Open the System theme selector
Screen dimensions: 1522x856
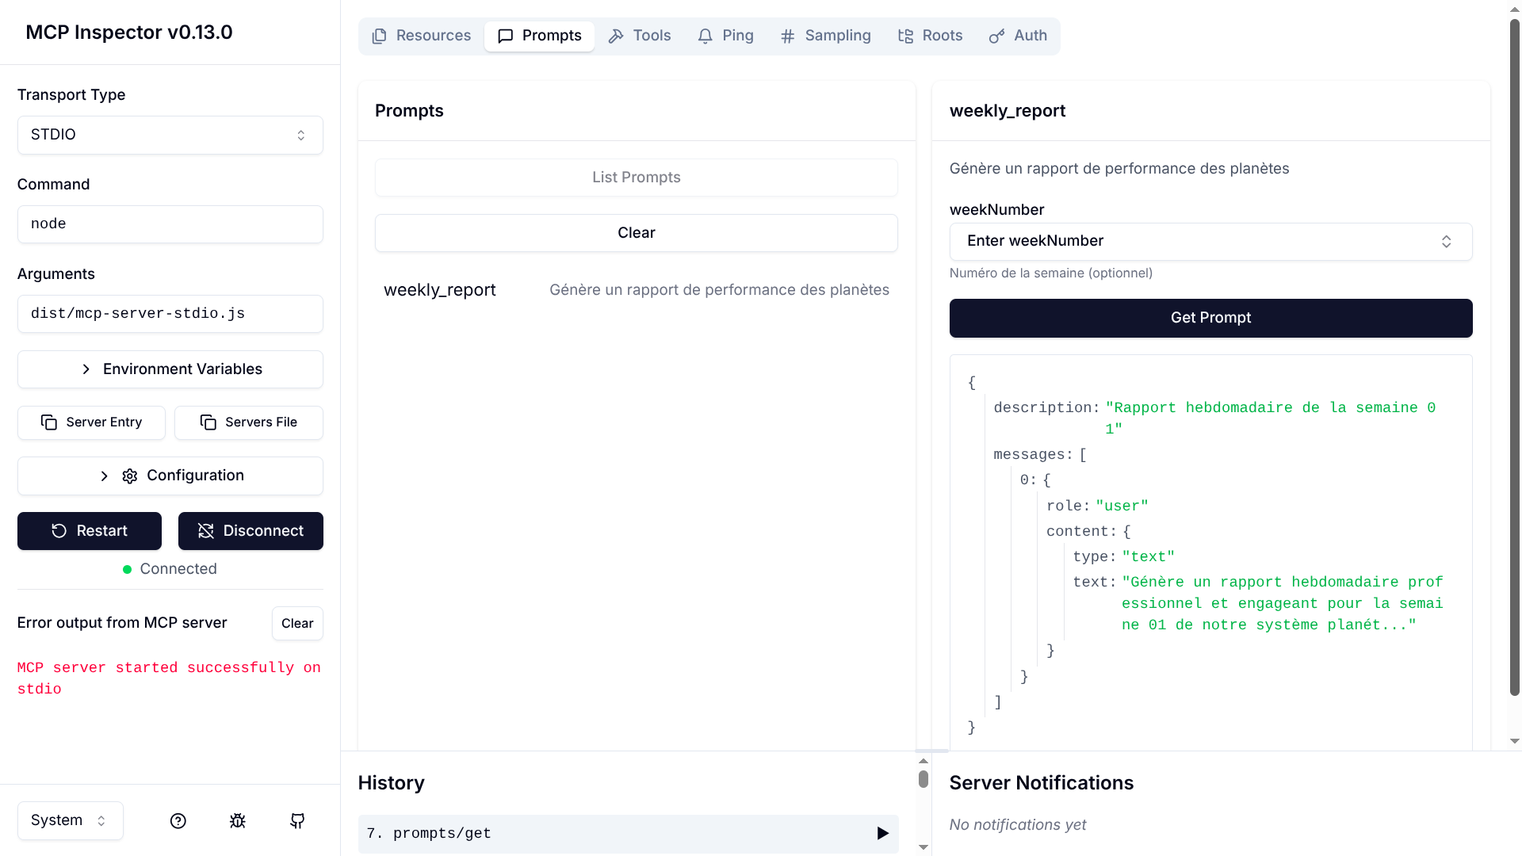point(70,820)
